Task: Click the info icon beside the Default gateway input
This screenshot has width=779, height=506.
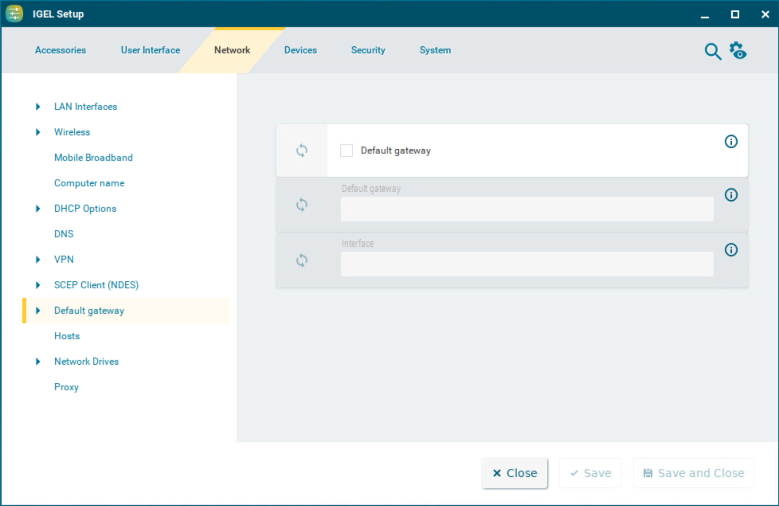Action: point(731,195)
